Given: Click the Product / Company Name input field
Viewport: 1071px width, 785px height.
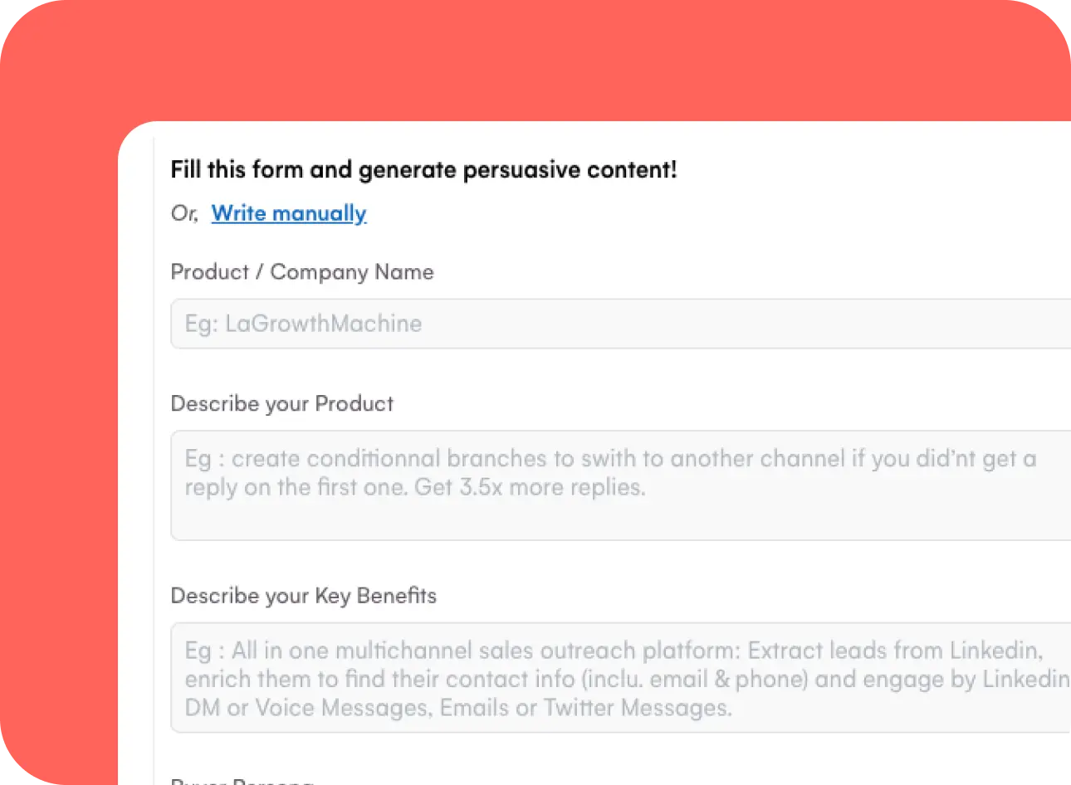Looking at the screenshot, I should pyautogui.click(x=581, y=324).
